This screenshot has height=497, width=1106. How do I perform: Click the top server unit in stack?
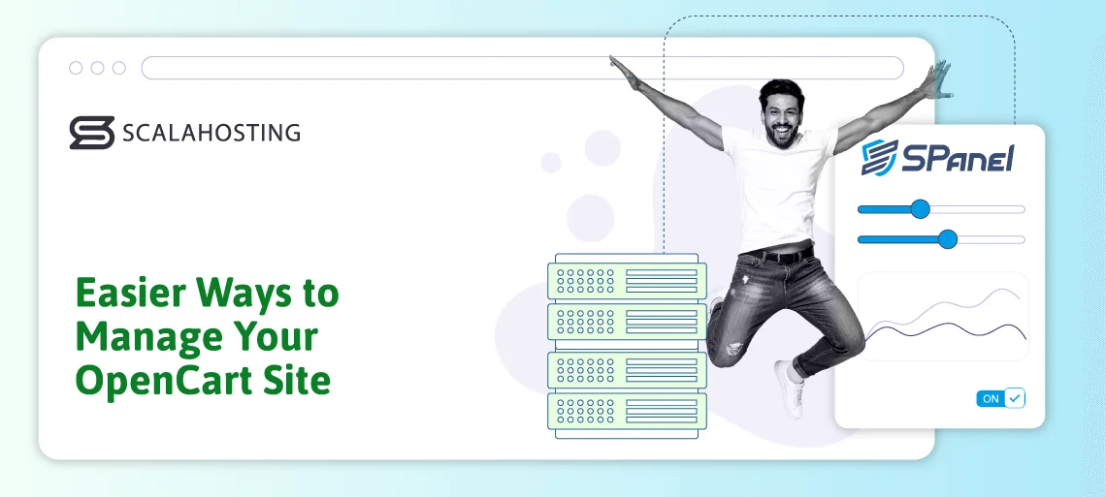627,281
